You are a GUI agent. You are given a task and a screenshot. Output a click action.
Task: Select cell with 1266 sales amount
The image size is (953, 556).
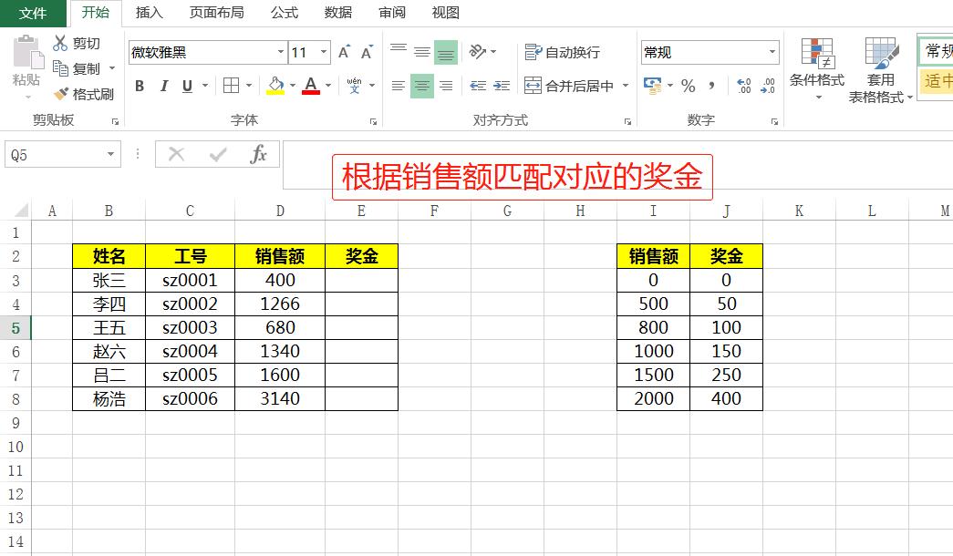click(280, 304)
